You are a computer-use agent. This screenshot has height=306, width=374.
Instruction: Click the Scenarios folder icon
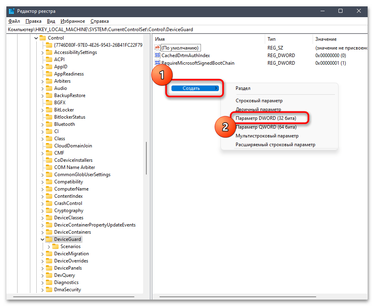click(55, 246)
